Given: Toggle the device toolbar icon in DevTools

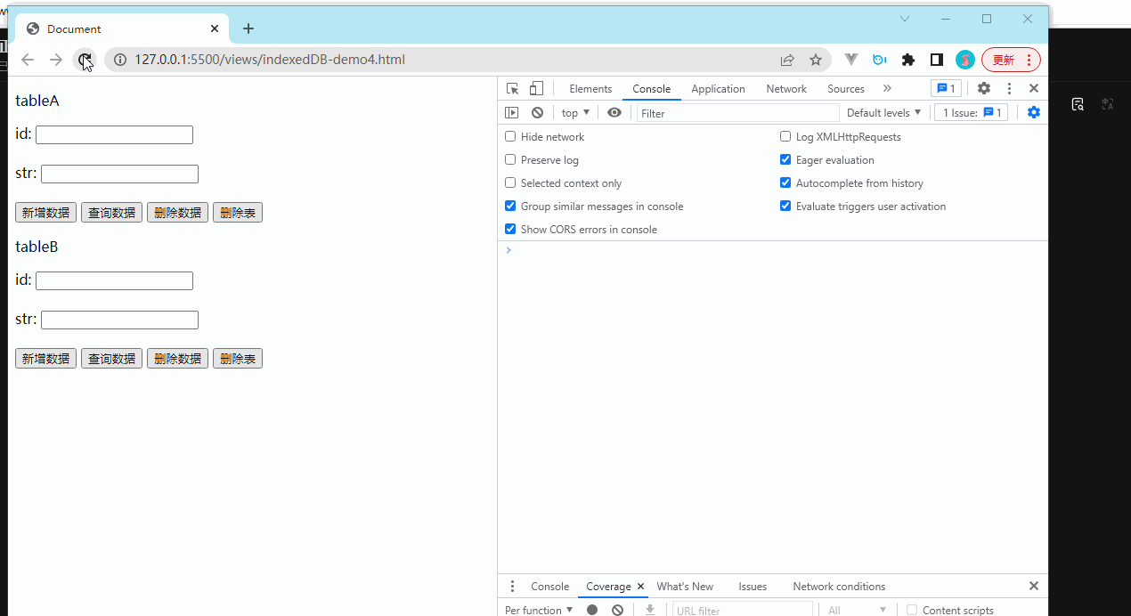Looking at the screenshot, I should point(536,88).
